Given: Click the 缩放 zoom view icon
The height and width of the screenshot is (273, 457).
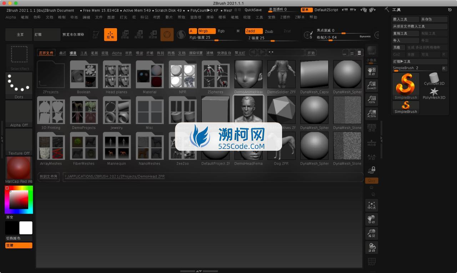Looking at the screenshot, I should coord(372,233).
